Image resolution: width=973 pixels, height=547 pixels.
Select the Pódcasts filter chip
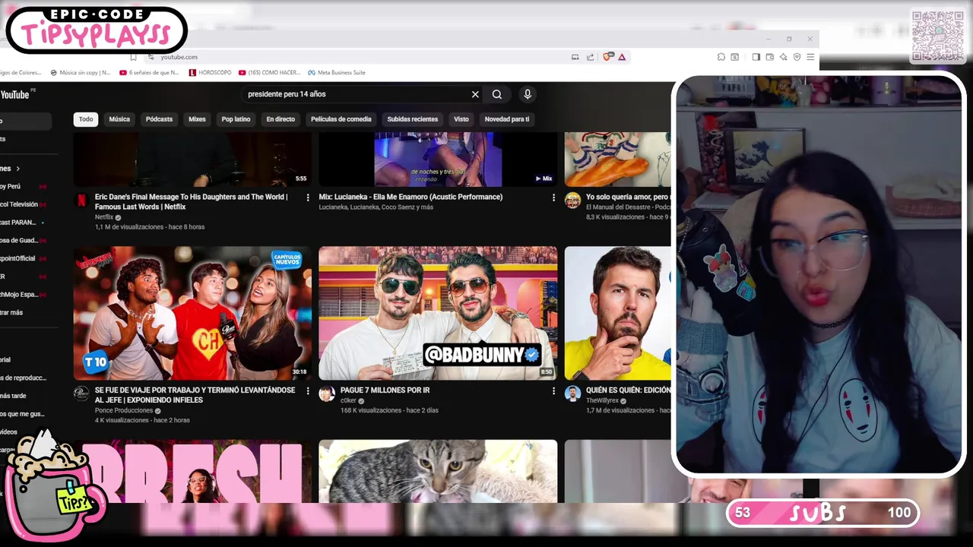pos(159,119)
